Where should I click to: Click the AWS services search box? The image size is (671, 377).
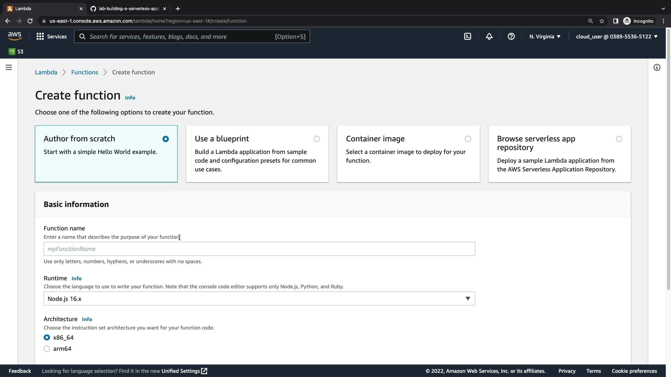click(x=192, y=36)
